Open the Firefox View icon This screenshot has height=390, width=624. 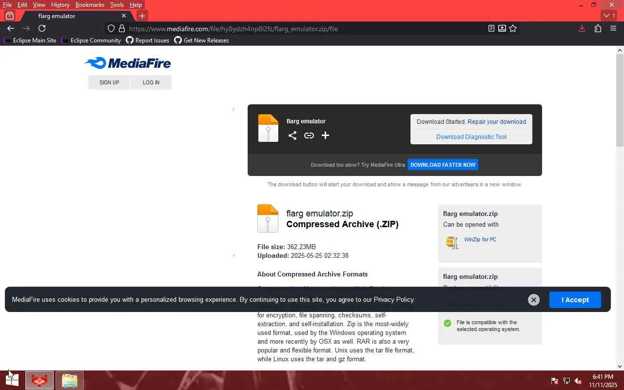(9, 16)
